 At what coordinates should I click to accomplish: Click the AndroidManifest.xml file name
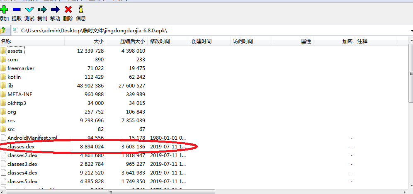tap(32, 138)
